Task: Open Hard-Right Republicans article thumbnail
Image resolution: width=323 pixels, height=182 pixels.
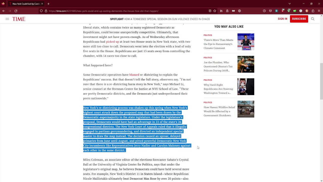Action: (x=246, y=87)
